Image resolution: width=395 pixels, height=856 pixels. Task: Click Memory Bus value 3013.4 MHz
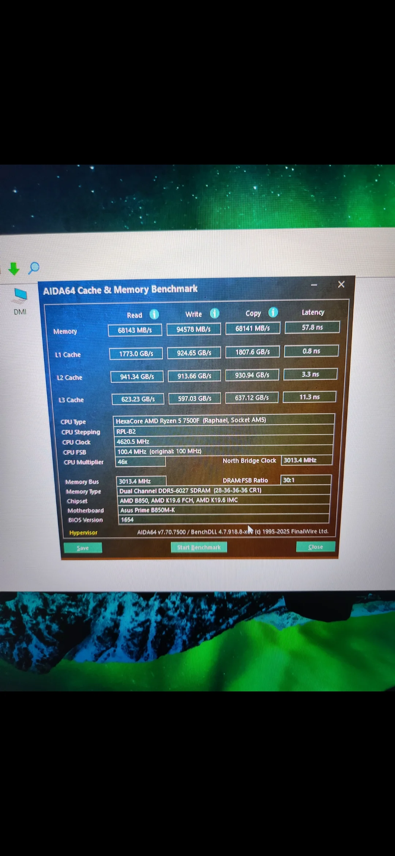(x=141, y=481)
